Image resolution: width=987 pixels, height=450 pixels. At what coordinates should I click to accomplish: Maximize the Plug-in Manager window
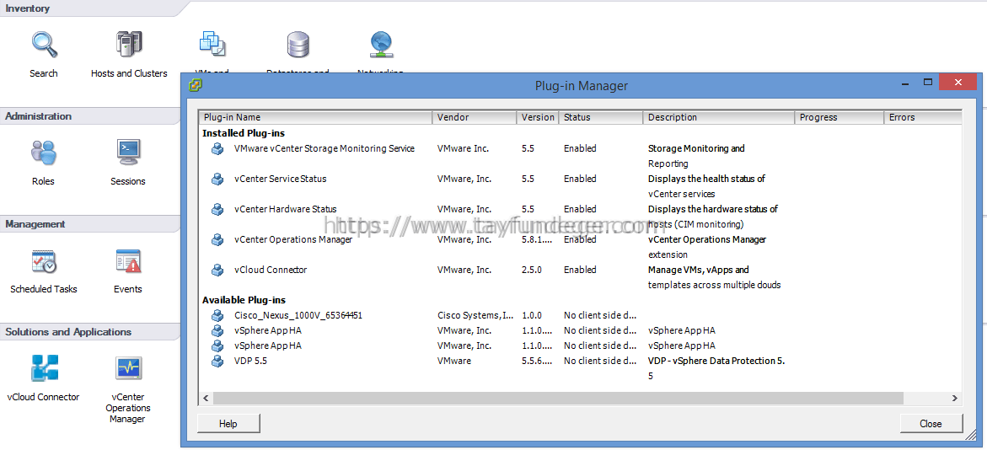tap(927, 83)
